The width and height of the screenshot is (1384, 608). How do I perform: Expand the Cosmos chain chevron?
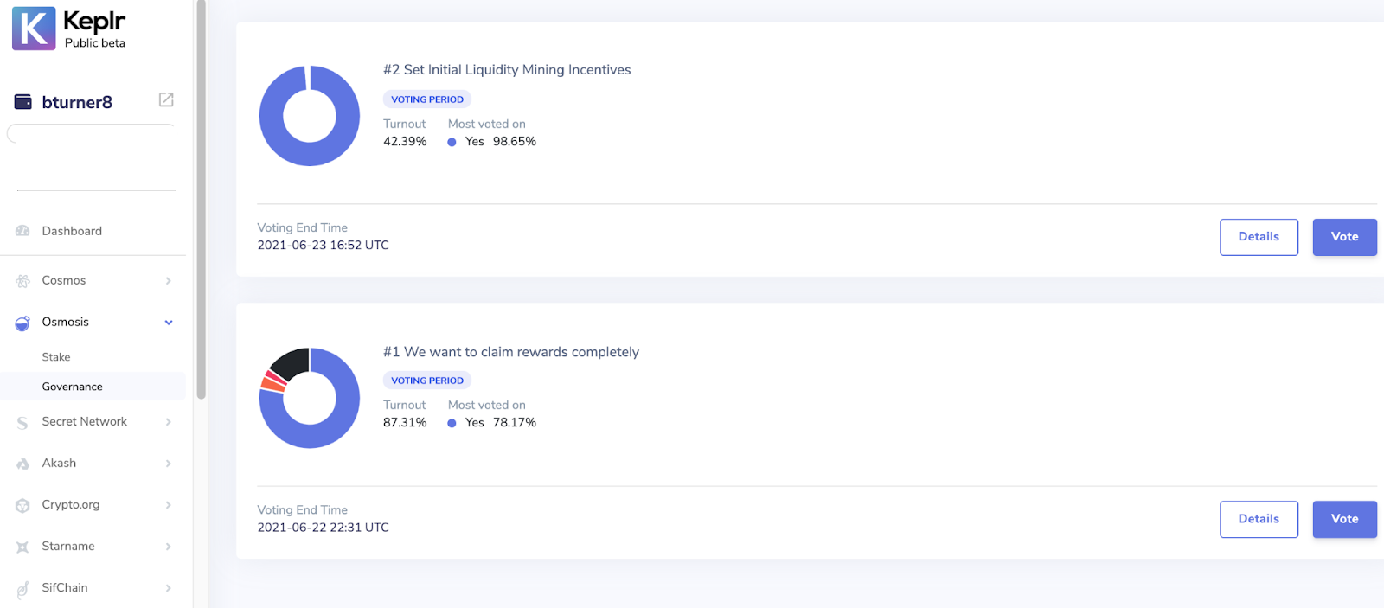click(x=169, y=281)
